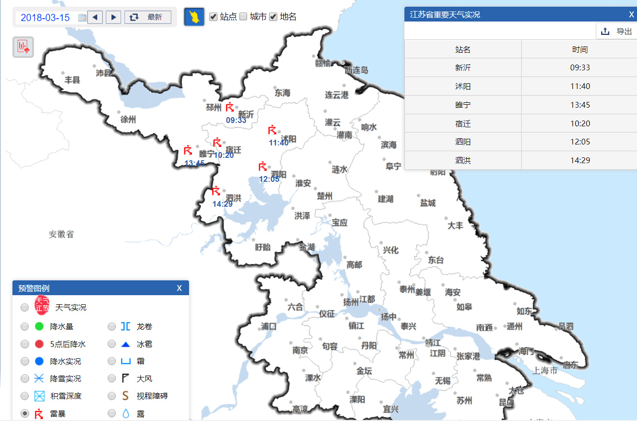Click 盐城 place label on map
The width and height of the screenshot is (637, 421).
coord(428,203)
